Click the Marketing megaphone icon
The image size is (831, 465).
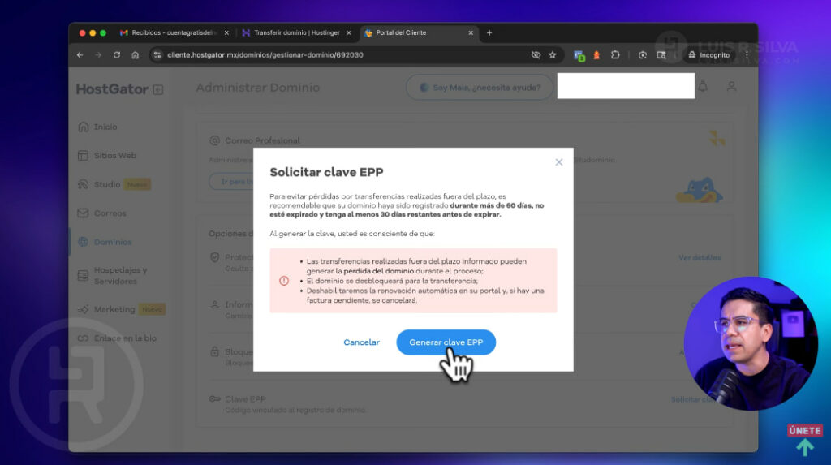[x=84, y=309]
